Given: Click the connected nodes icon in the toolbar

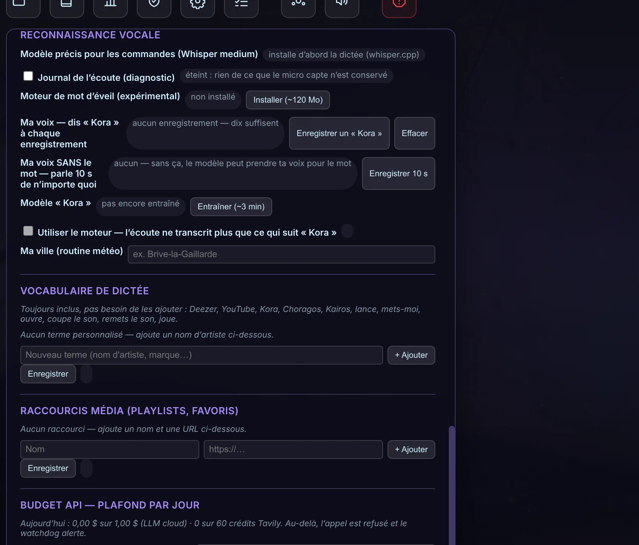Looking at the screenshot, I should tap(298, 6).
